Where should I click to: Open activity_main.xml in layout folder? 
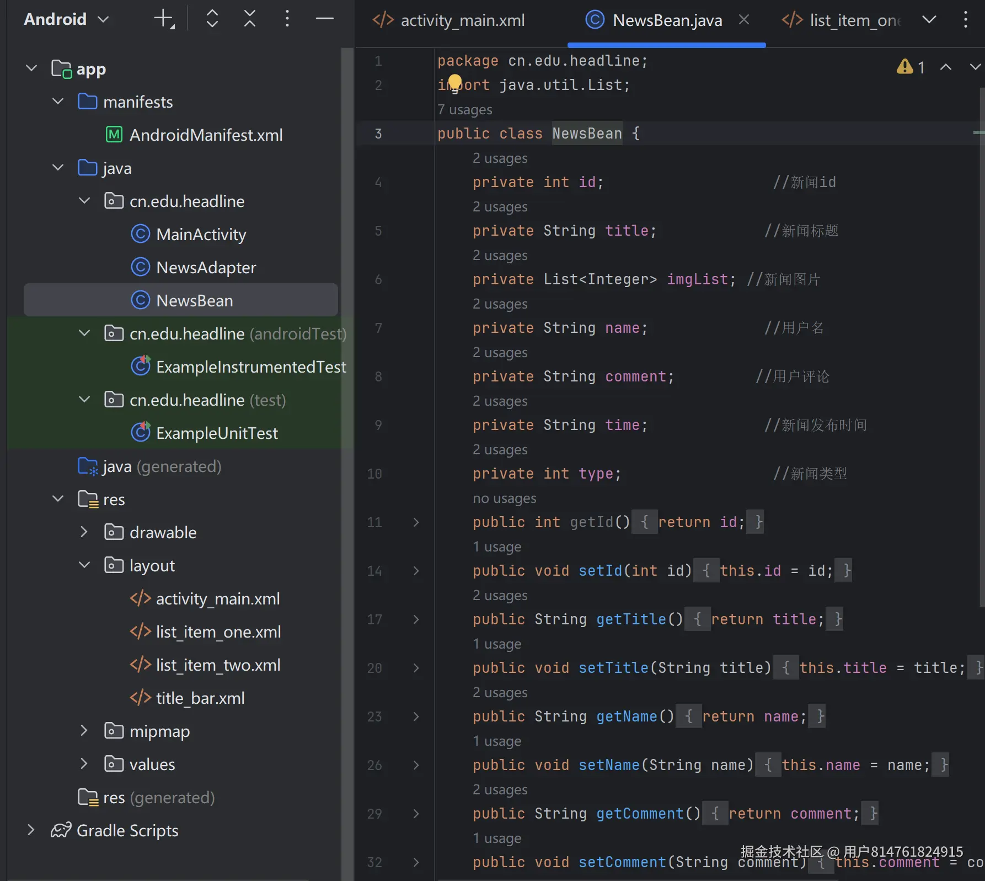tap(205, 598)
